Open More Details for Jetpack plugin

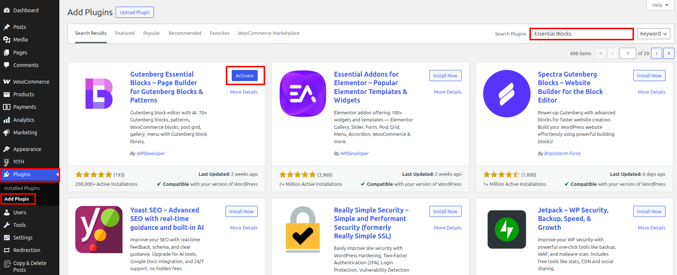pyautogui.click(x=651, y=228)
